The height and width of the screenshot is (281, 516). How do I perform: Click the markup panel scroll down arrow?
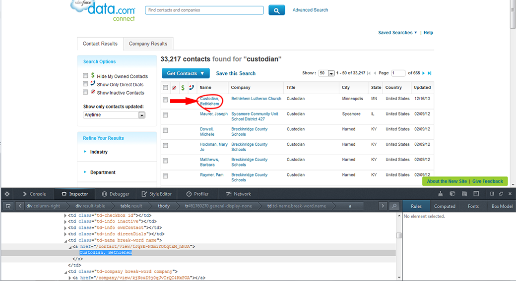[399, 278]
